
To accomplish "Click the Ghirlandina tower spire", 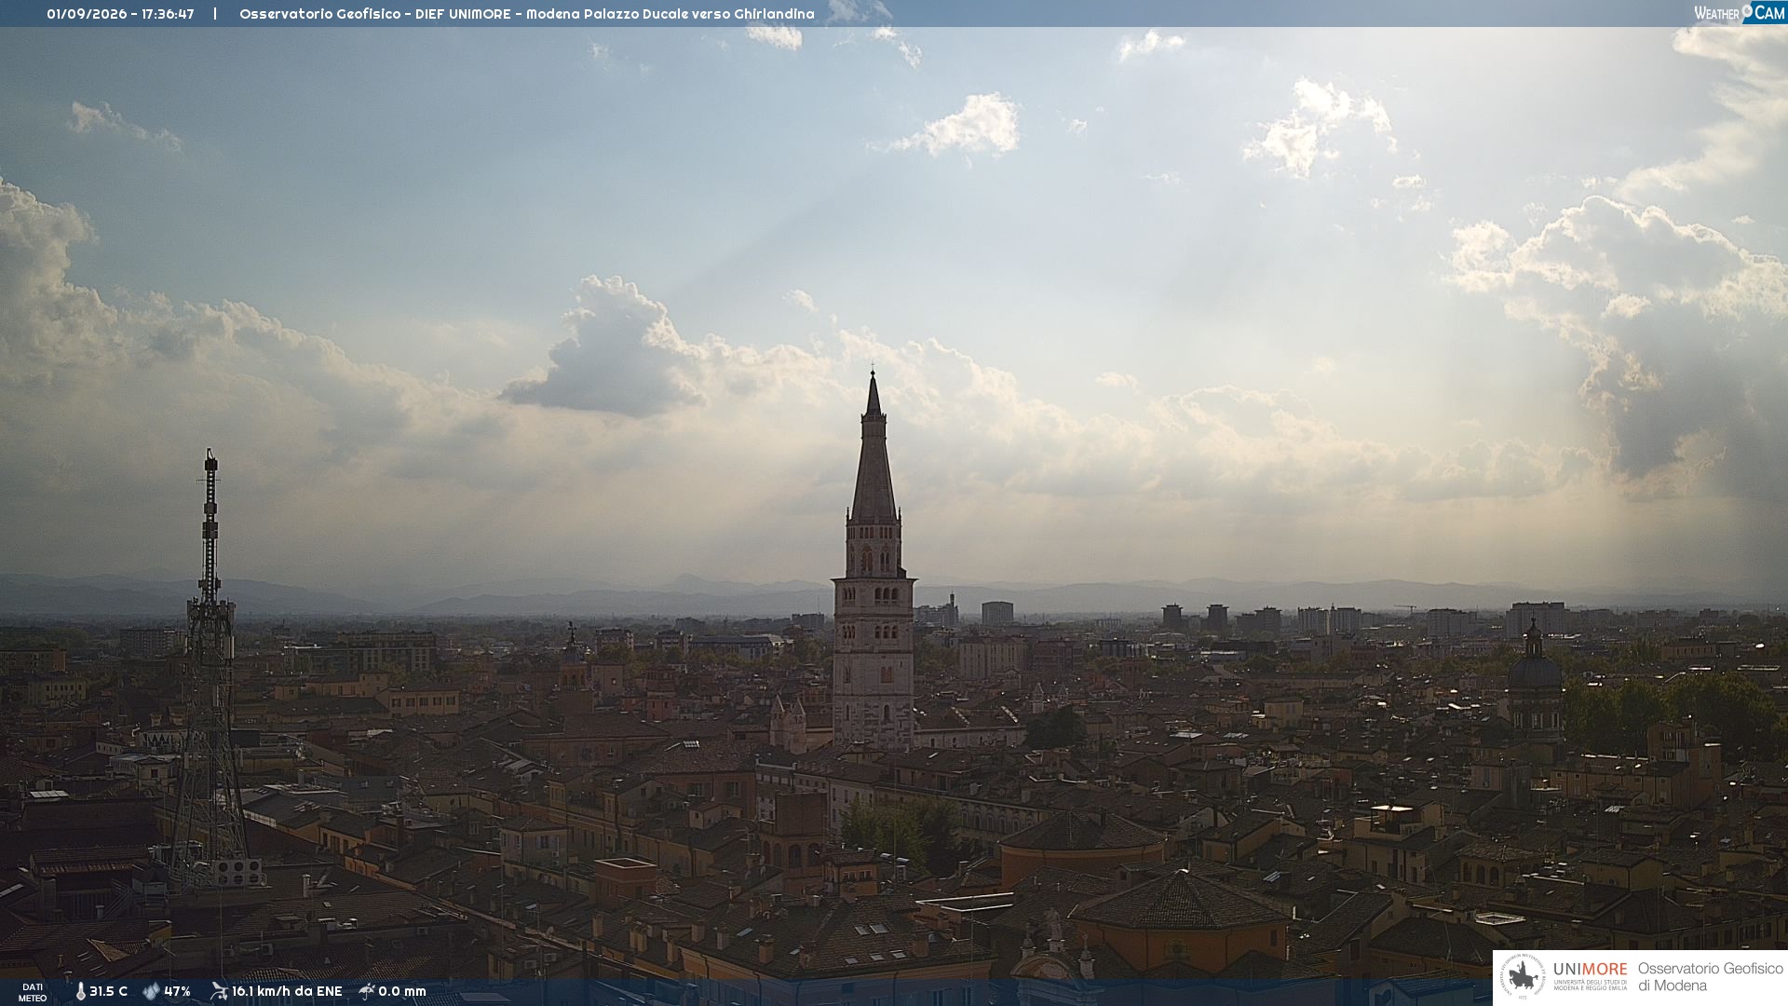I will tap(874, 447).
